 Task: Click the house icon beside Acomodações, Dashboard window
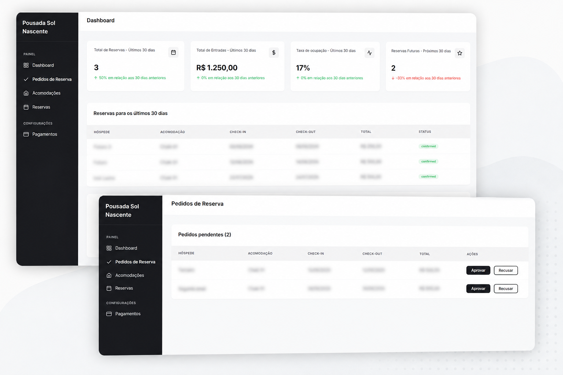(x=26, y=93)
